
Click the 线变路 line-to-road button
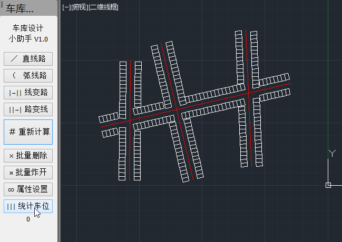(28, 93)
